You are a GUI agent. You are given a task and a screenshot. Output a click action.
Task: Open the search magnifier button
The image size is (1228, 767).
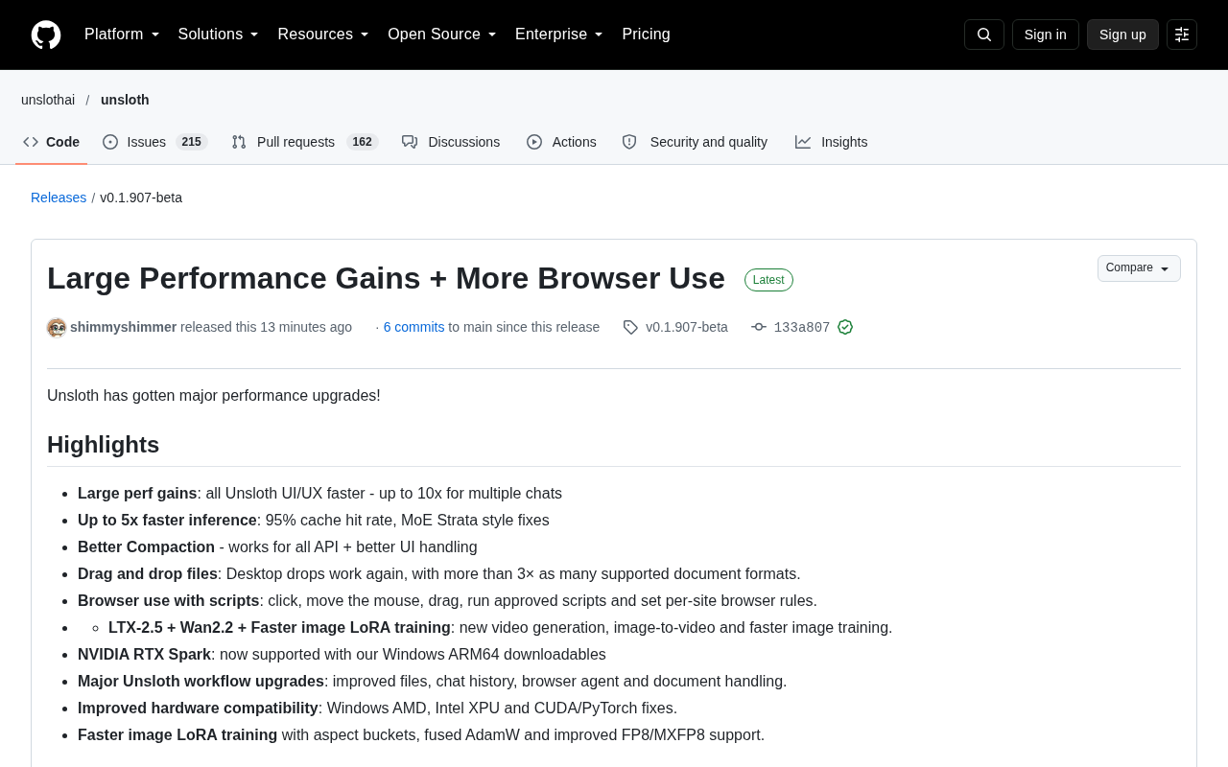click(x=984, y=35)
